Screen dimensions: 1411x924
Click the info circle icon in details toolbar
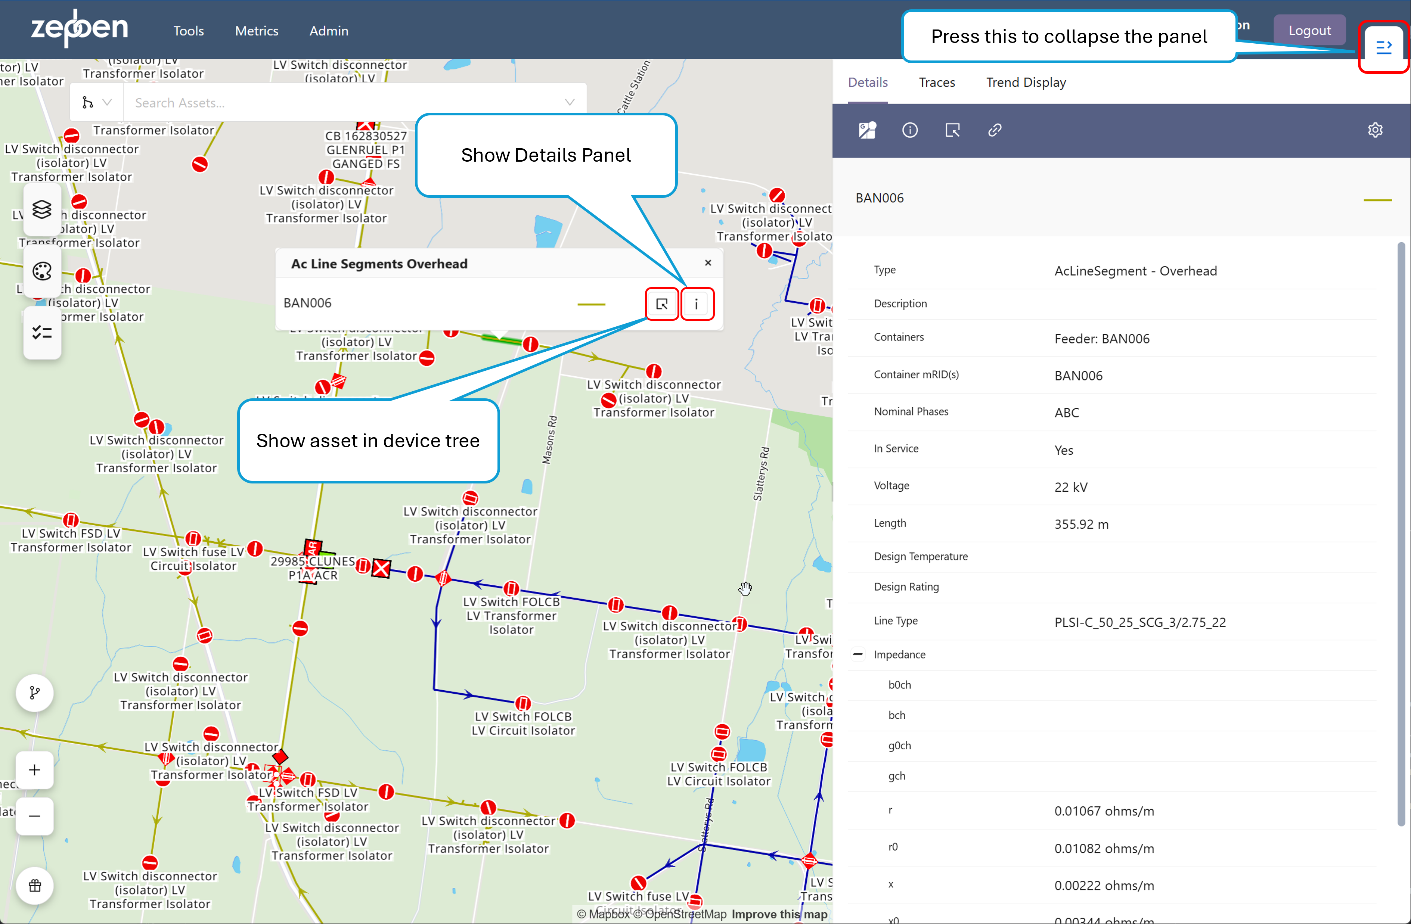(910, 130)
